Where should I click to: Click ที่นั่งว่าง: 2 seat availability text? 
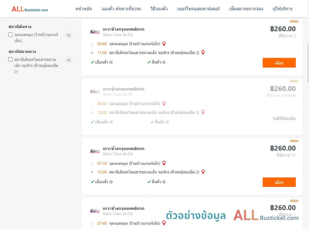click(x=287, y=36)
